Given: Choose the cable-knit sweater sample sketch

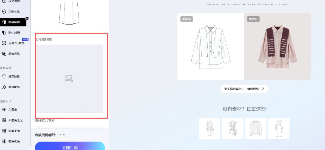Looking at the screenshot, I should [x=256, y=128].
